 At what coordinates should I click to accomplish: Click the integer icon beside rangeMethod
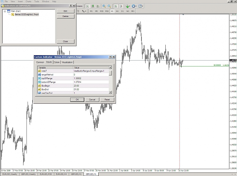click(39, 75)
